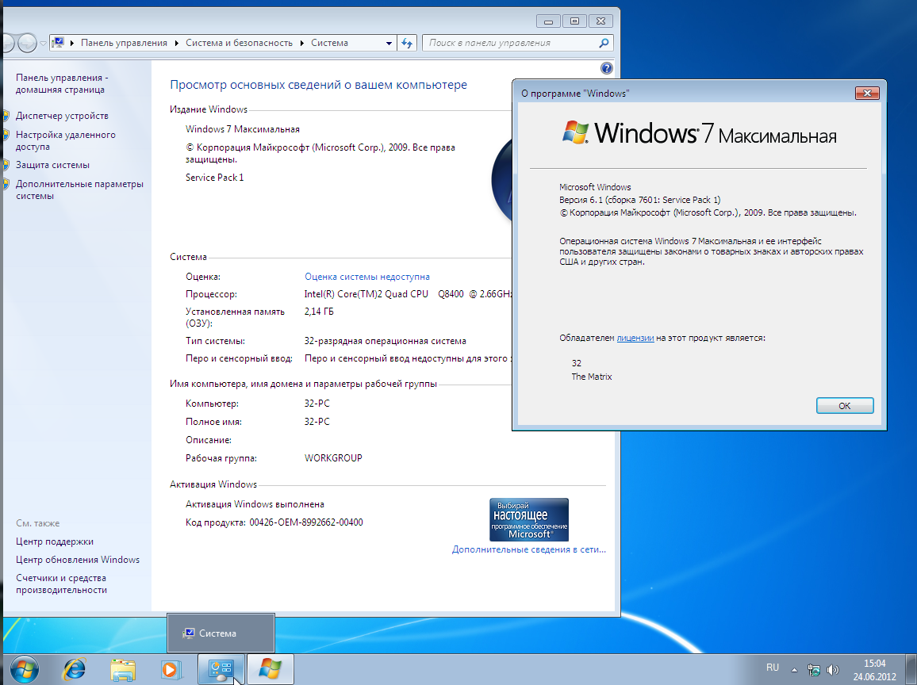Open Windows Explorer folder icon in taskbar
This screenshot has height=685, width=917.
pyautogui.click(x=123, y=670)
